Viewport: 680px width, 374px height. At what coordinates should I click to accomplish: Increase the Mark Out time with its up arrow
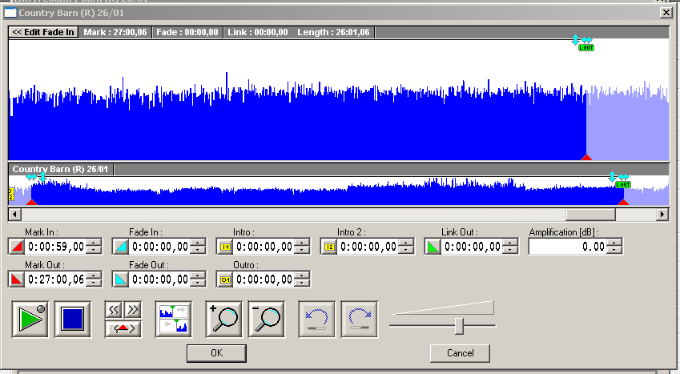pos(94,275)
